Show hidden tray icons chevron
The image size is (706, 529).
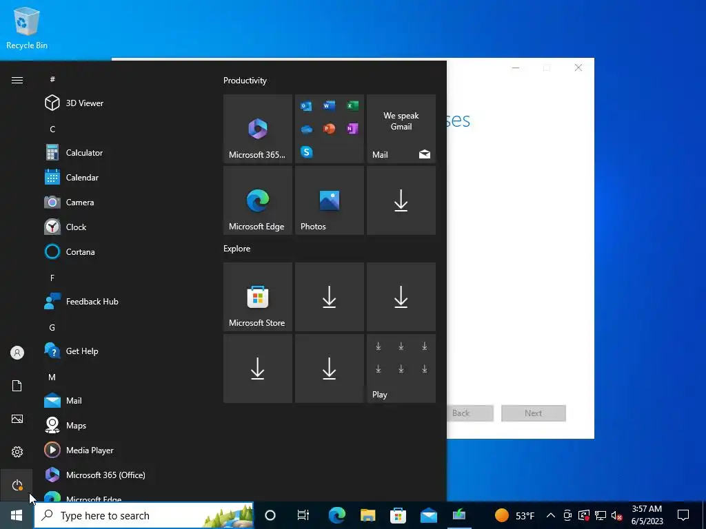point(551,515)
